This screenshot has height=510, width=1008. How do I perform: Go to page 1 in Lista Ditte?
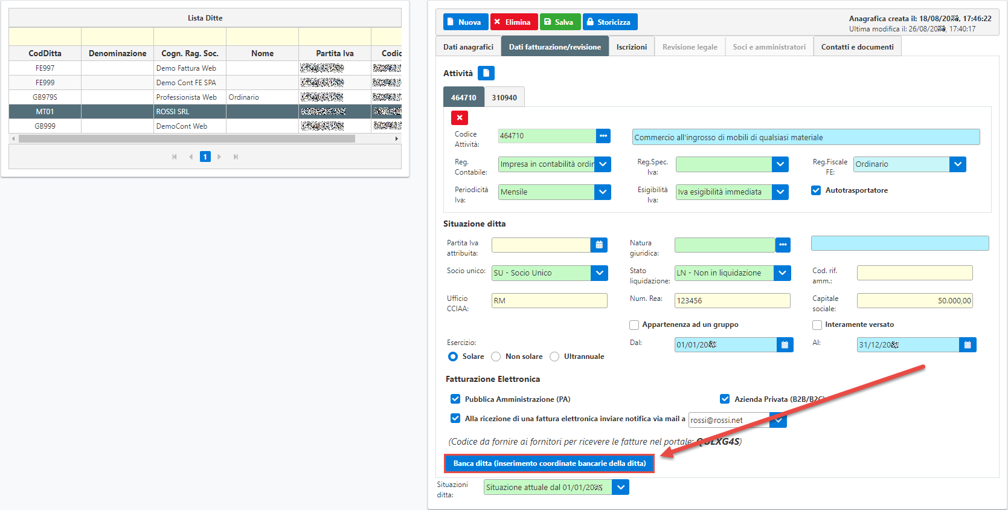pos(205,157)
